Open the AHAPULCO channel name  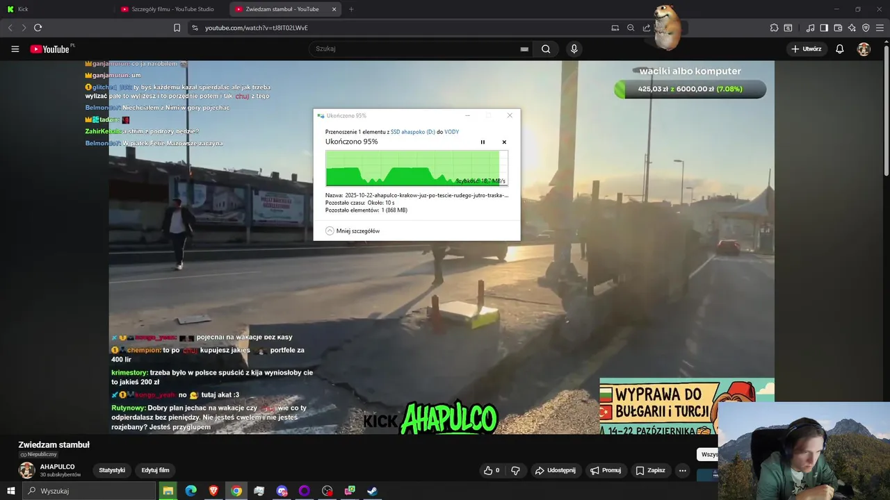tap(58, 467)
